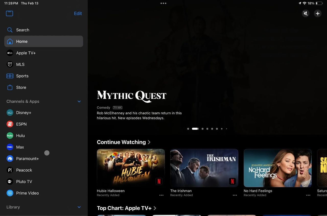
Task: Select the Home tab
Action: coord(22,41)
